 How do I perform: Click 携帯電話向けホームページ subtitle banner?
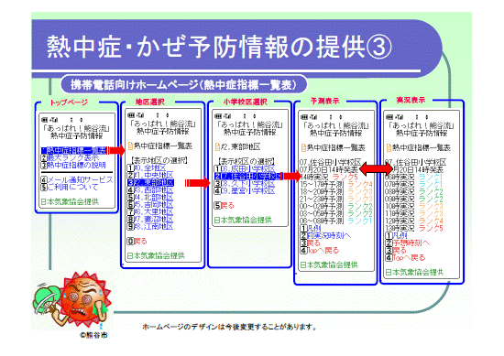coord(183,85)
